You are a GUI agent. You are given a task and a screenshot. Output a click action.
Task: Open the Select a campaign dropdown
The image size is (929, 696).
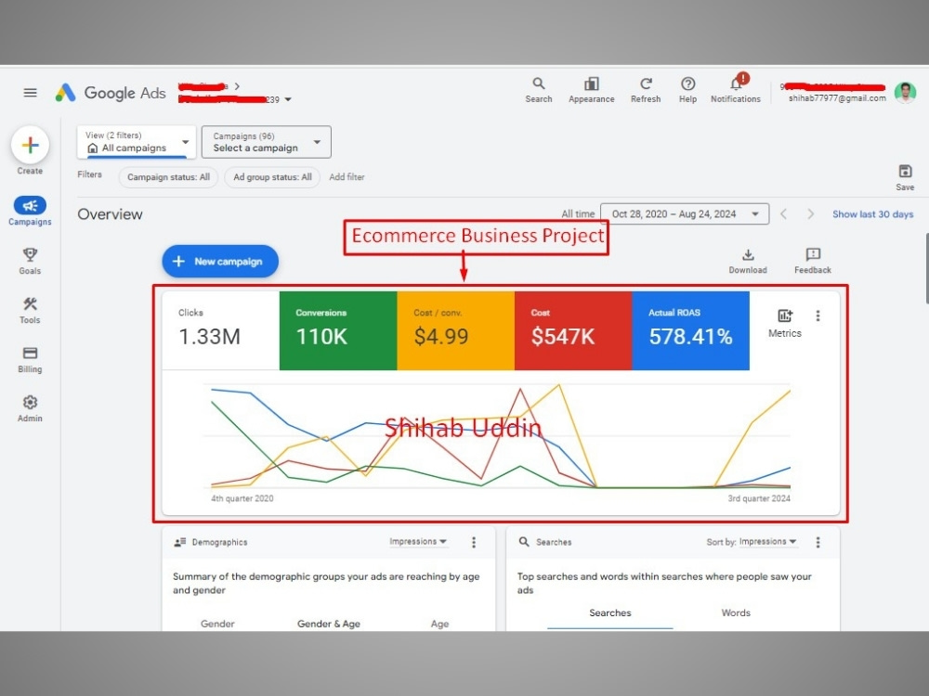(266, 142)
